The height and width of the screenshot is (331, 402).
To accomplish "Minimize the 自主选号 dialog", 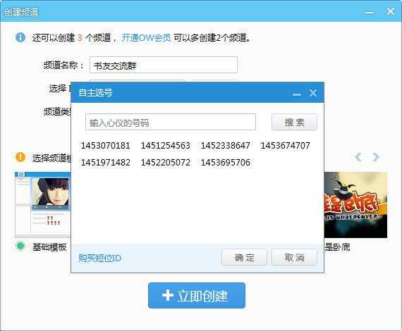I will point(297,94).
